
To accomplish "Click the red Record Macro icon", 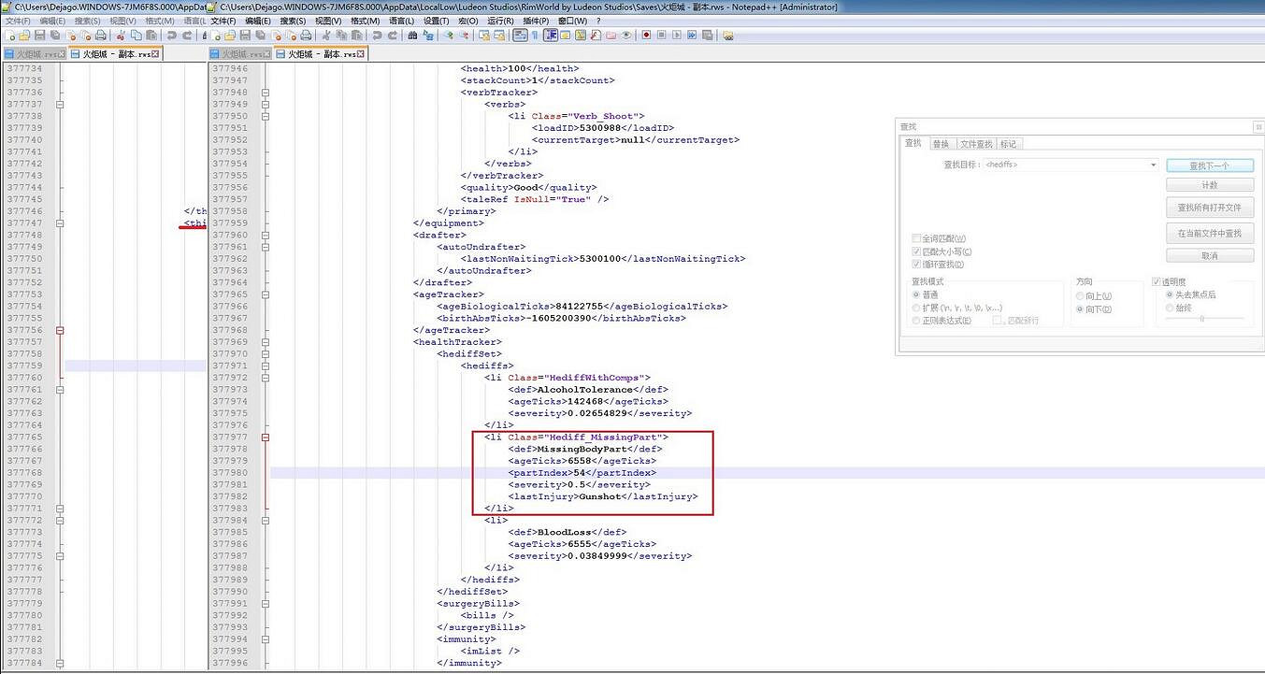I will click(x=645, y=36).
